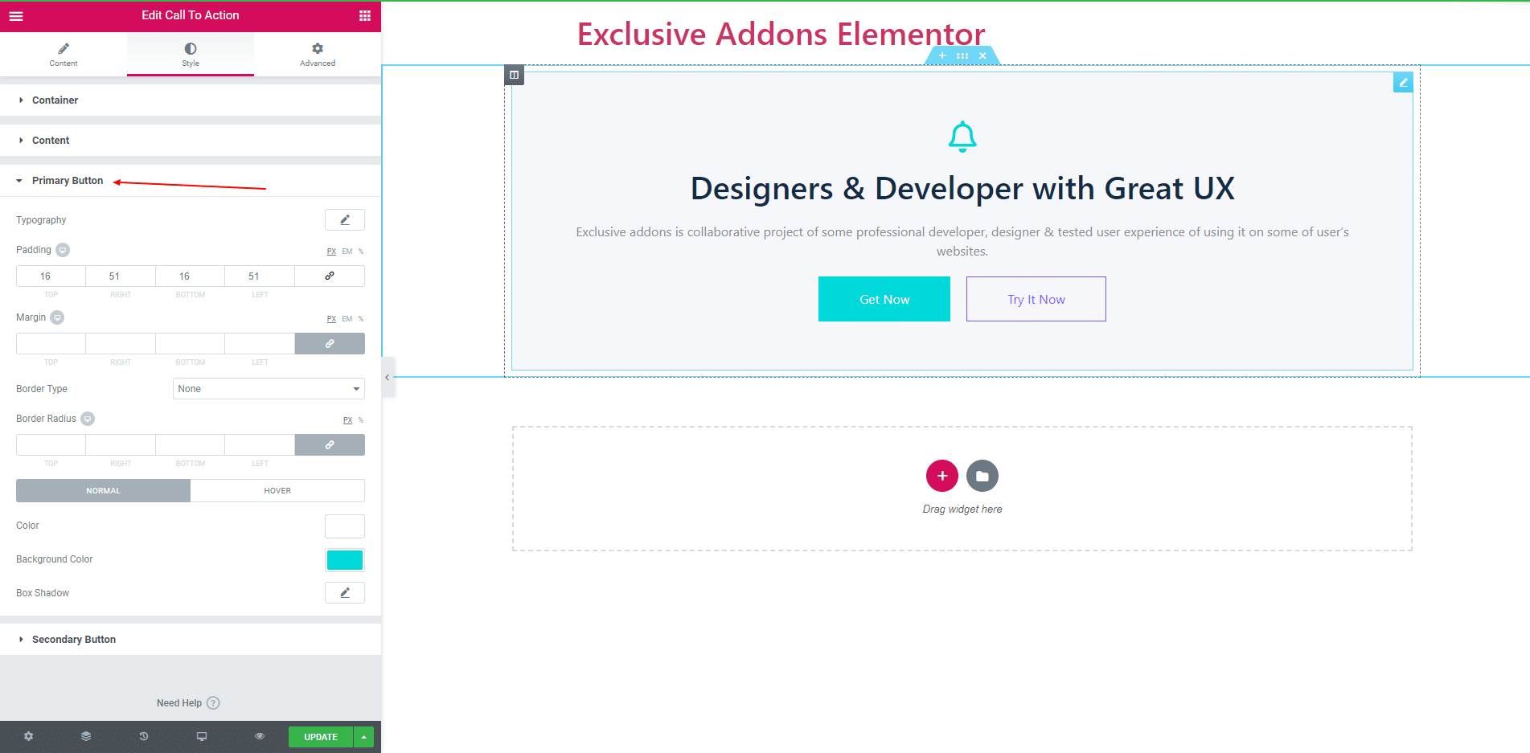1530x753 pixels.
Task: Expand the Container section
Action: (191, 100)
